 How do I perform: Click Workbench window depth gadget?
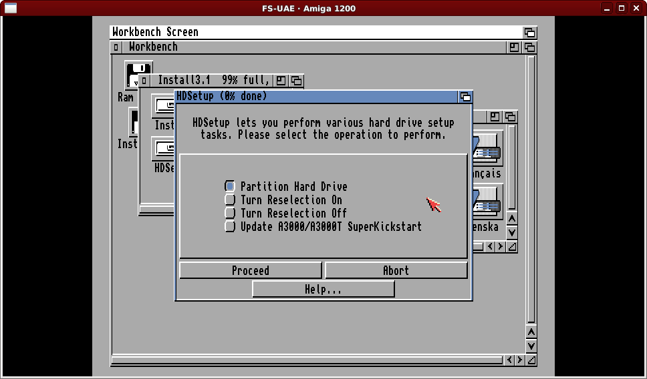pyautogui.click(x=530, y=47)
